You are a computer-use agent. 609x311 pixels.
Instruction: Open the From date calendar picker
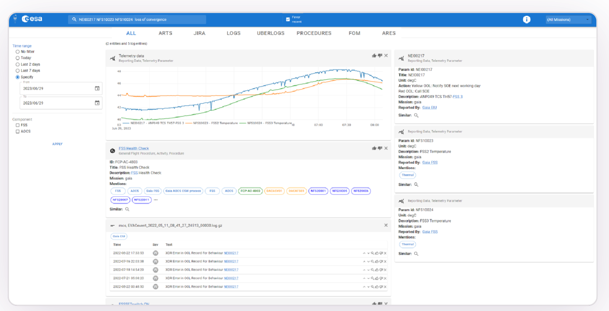(97, 88)
